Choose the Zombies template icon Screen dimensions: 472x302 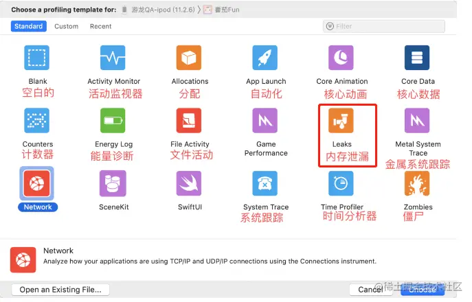pyautogui.click(x=417, y=183)
